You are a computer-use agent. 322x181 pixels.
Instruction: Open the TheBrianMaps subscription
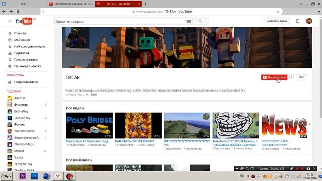(x=24, y=144)
